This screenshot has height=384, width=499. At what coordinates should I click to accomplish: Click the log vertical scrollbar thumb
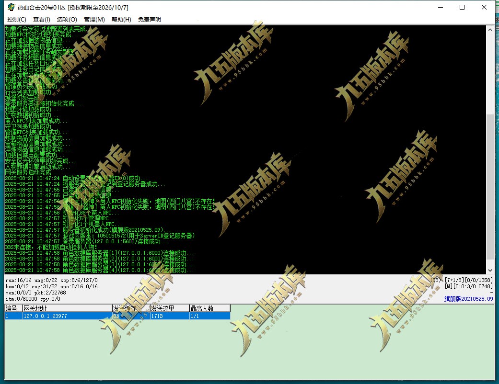(x=490, y=187)
